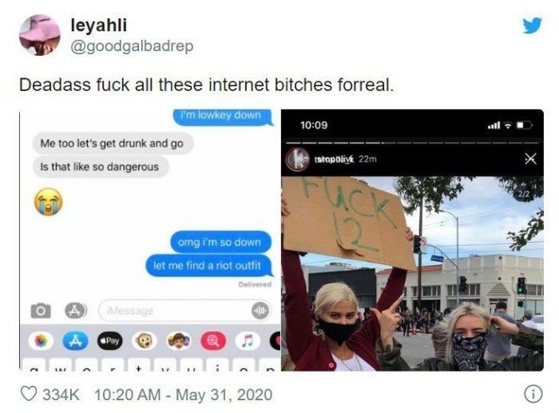This screenshot has height=413, width=559.
Task: Open the blue App Store icon in app strip
Action: tap(75, 341)
